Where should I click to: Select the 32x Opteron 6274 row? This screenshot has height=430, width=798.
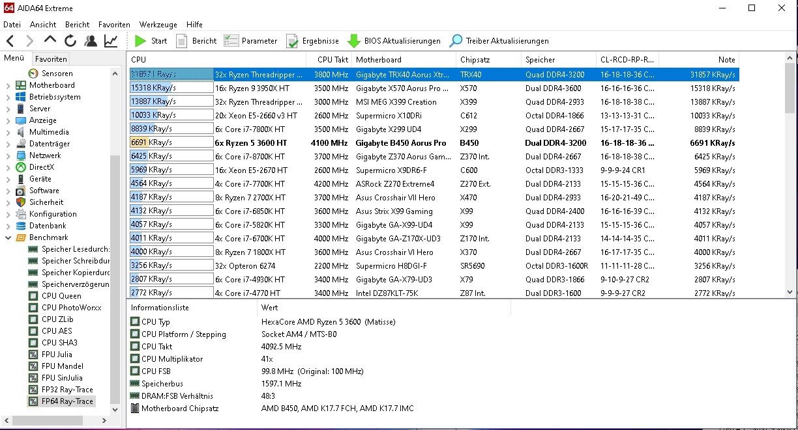pos(434,265)
